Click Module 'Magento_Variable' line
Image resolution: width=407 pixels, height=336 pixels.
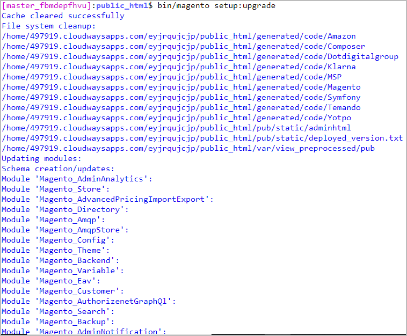coord(63,271)
